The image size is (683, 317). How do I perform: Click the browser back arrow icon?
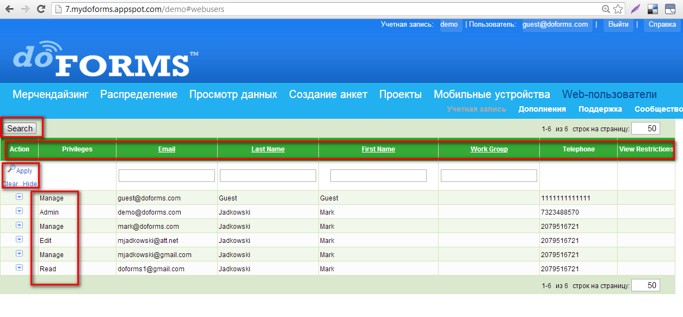coord(10,9)
